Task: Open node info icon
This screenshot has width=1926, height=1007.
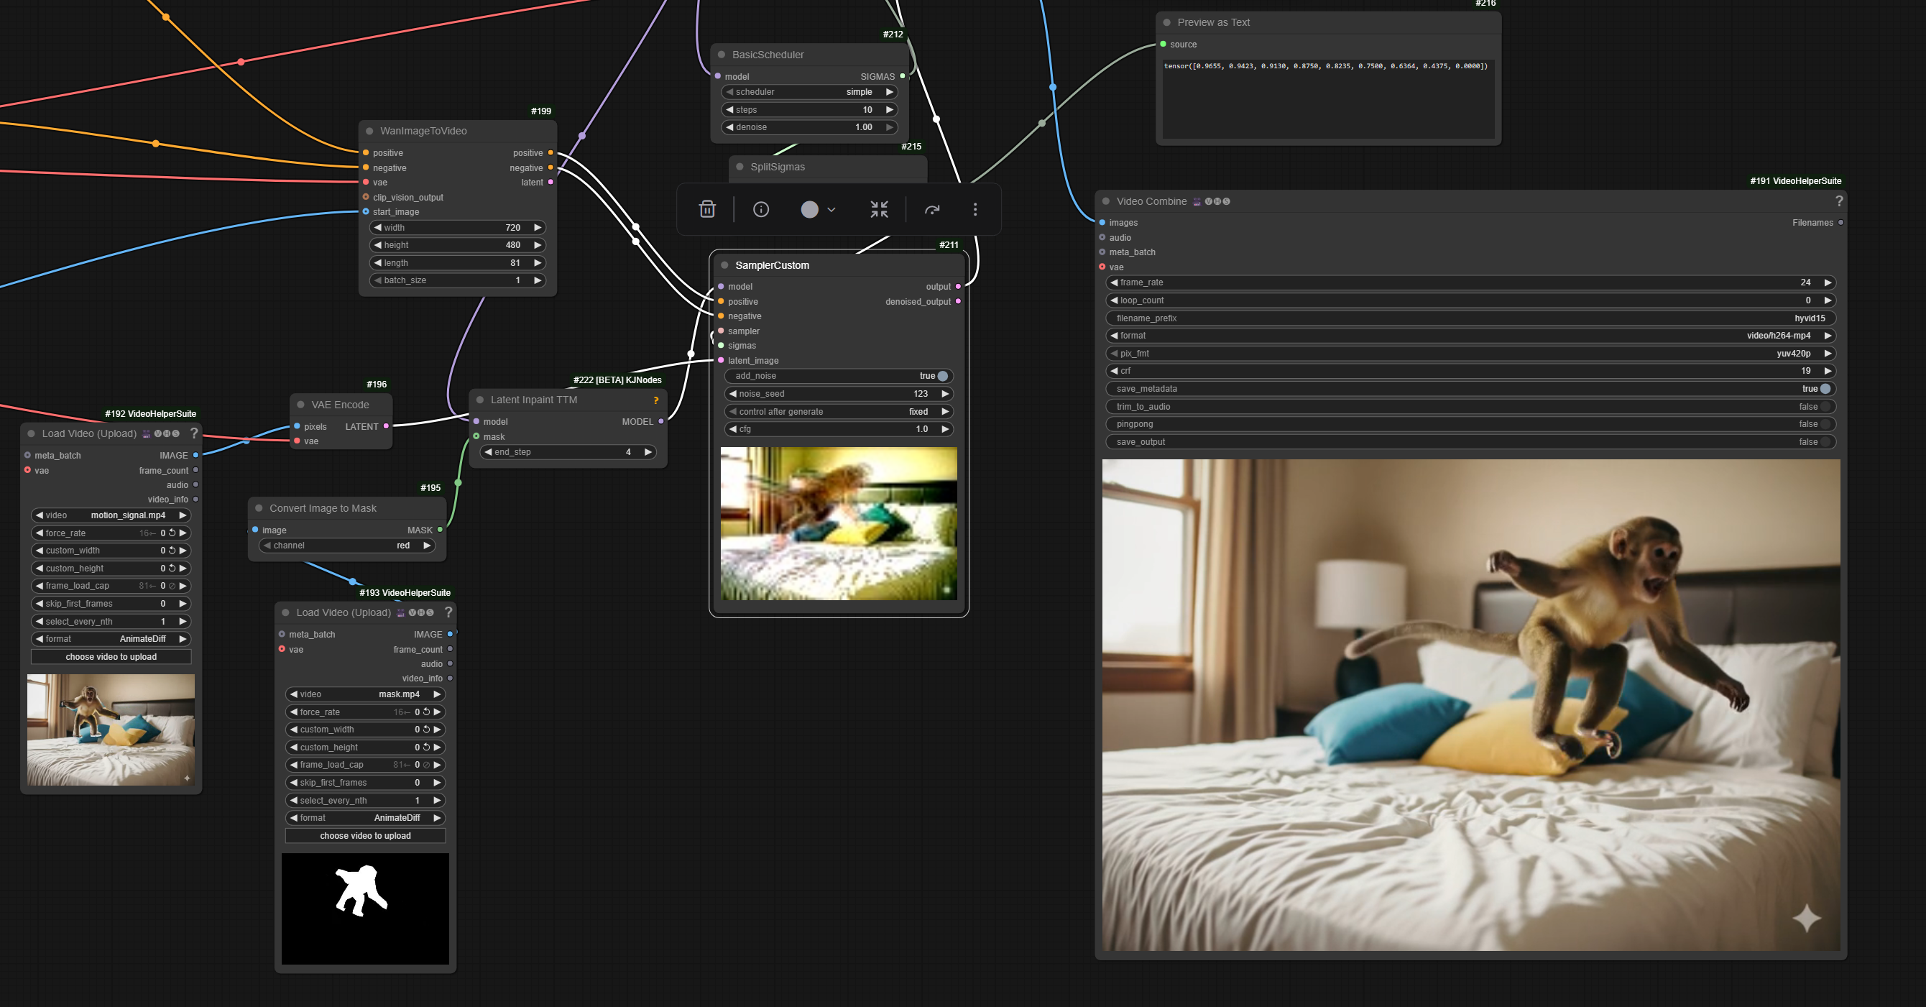Action: (760, 209)
